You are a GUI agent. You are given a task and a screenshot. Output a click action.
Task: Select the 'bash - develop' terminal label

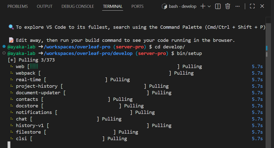tap(183, 6)
